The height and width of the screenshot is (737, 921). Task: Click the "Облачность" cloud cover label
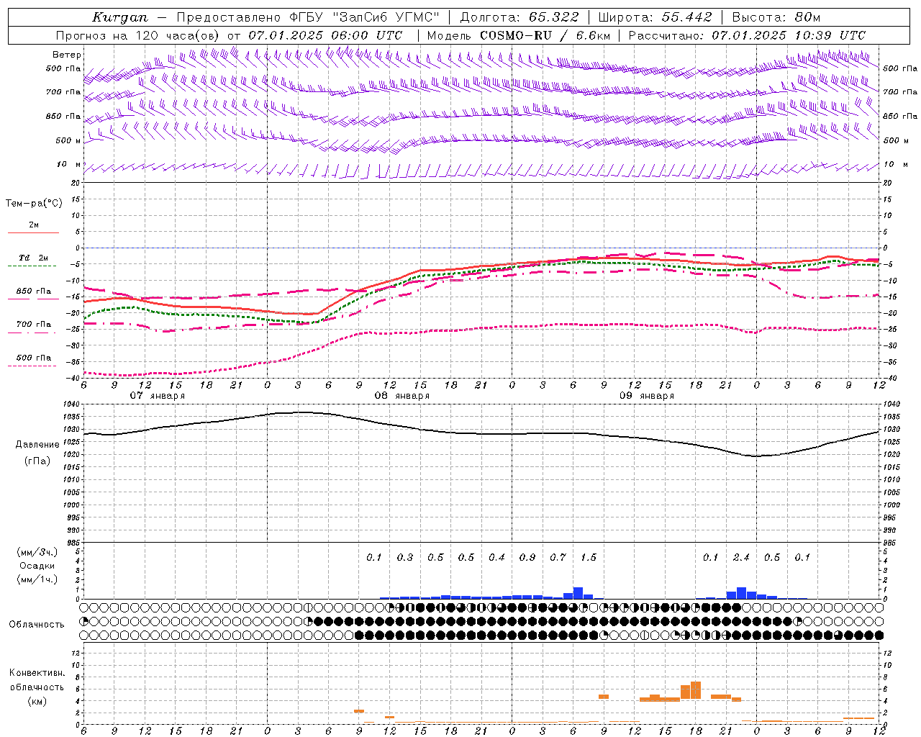(x=37, y=625)
